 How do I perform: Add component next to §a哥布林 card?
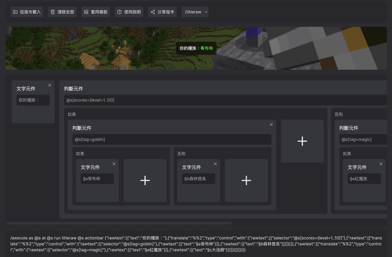pos(145,180)
